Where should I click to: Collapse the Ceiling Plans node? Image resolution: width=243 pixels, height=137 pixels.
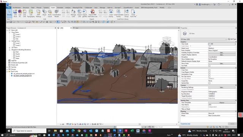click(9, 41)
